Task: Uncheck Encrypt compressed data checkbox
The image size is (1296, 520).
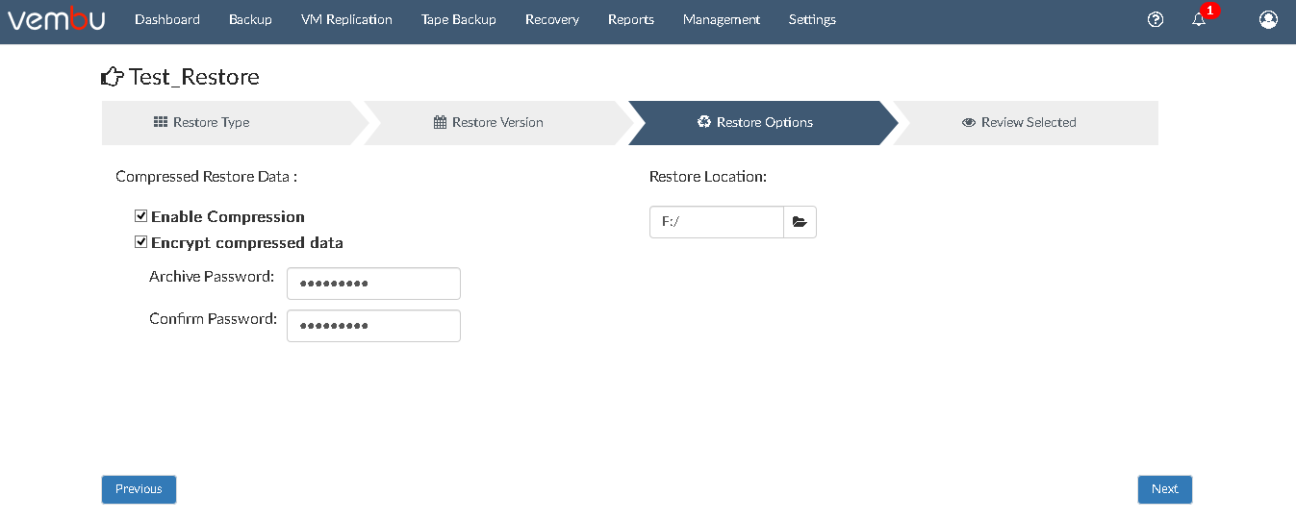Action: pos(140,242)
